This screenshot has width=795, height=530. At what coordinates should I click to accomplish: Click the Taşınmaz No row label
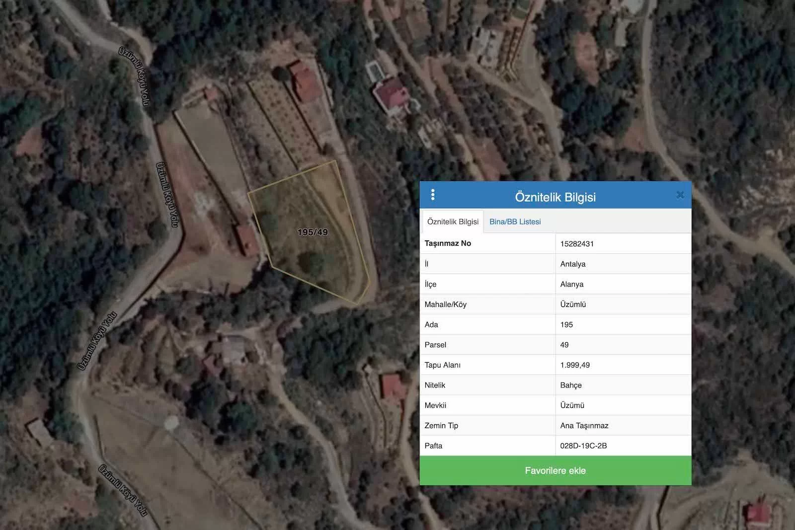pyautogui.click(x=448, y=243)
